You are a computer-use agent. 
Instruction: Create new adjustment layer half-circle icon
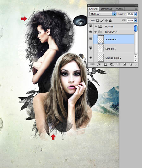(x=112, y=64)
